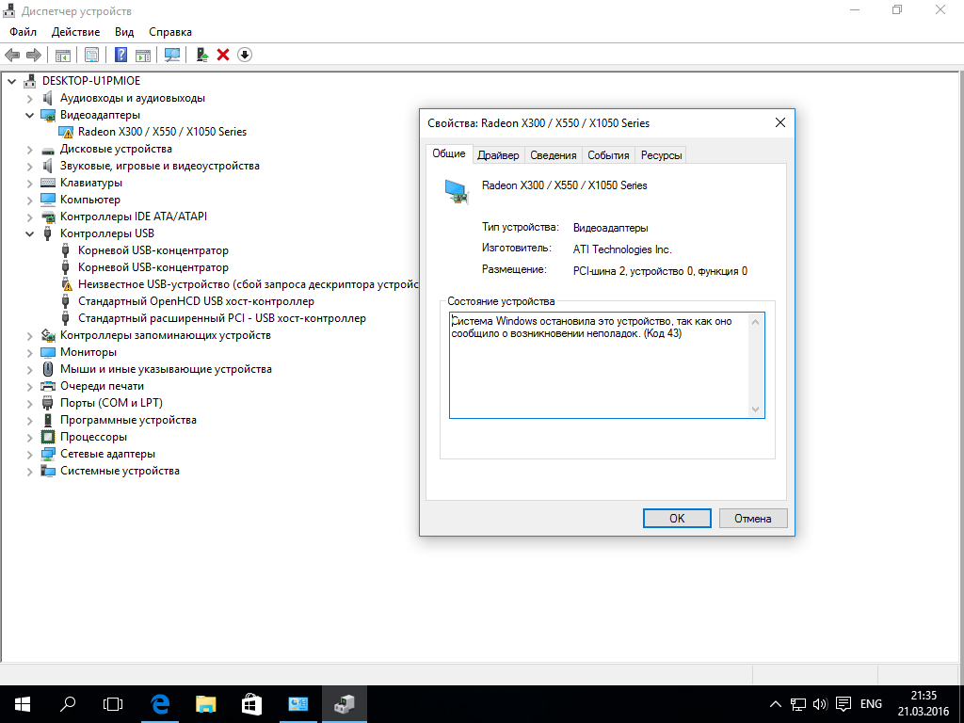The height and width of the screenshot is (723, 964).
Task: Open the Файл menu
Action: coord(23,32)
